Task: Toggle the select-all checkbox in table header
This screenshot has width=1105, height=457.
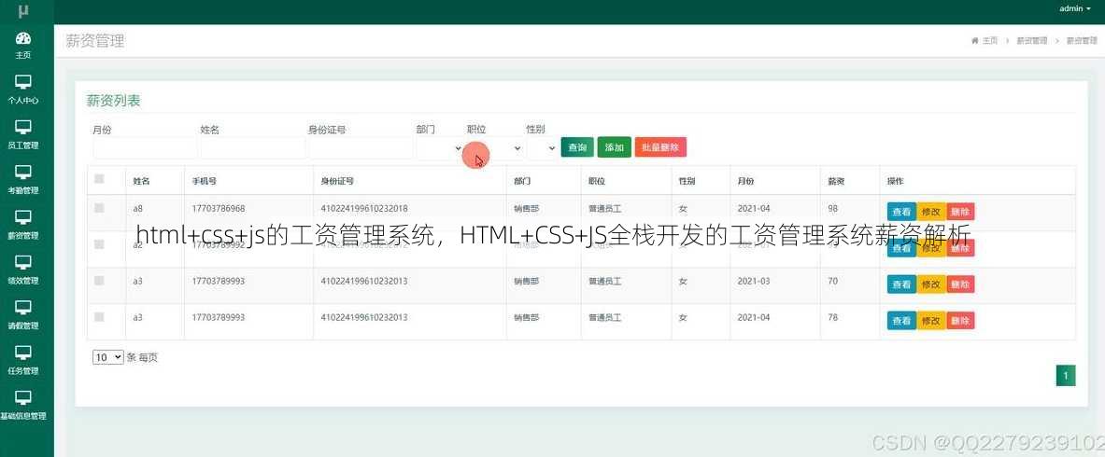Action: pos(99,179)
